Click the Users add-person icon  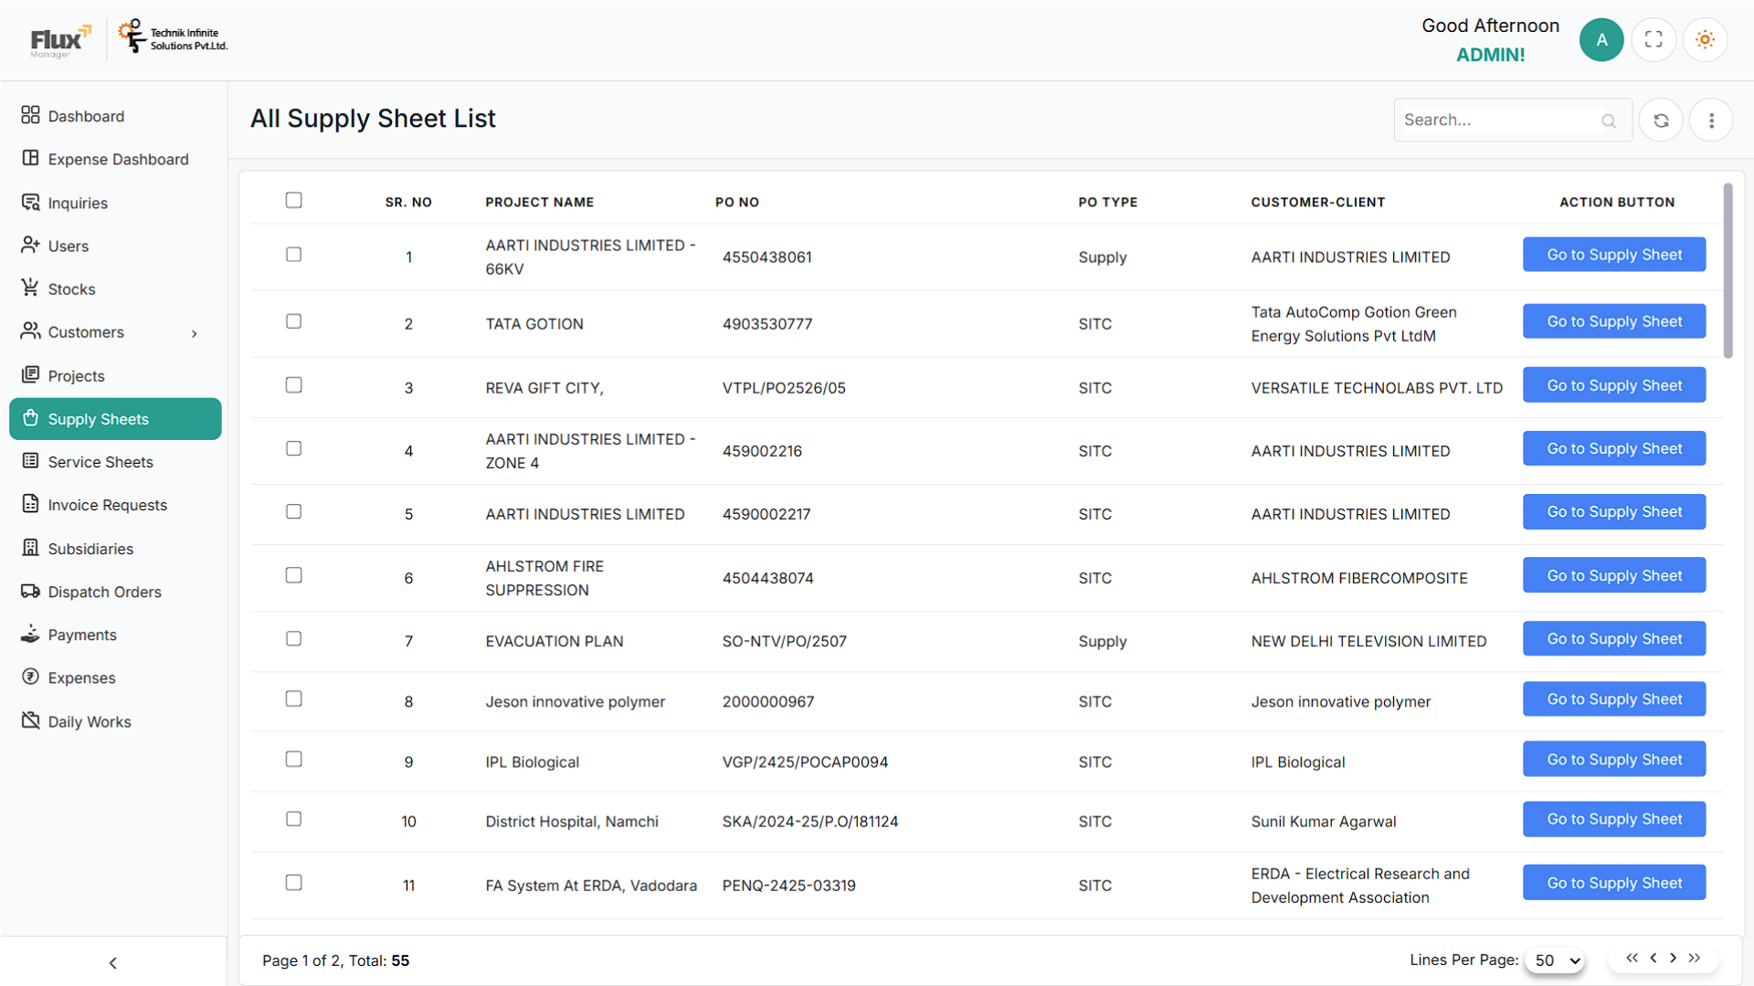[x=30, y=245]
